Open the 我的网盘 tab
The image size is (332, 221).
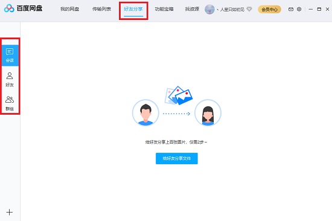coord(69,9)
